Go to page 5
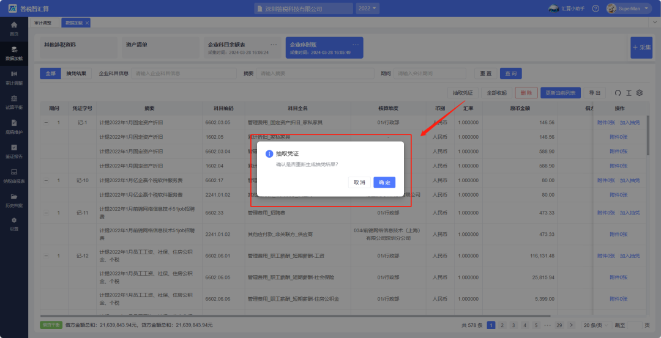 536,325
